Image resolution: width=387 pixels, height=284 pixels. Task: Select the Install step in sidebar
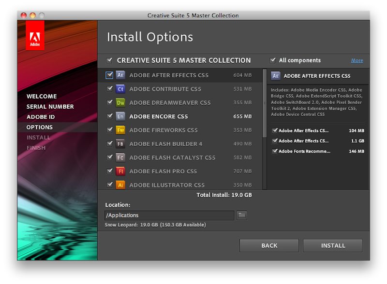pyautogui.click(x=39, y=138)
